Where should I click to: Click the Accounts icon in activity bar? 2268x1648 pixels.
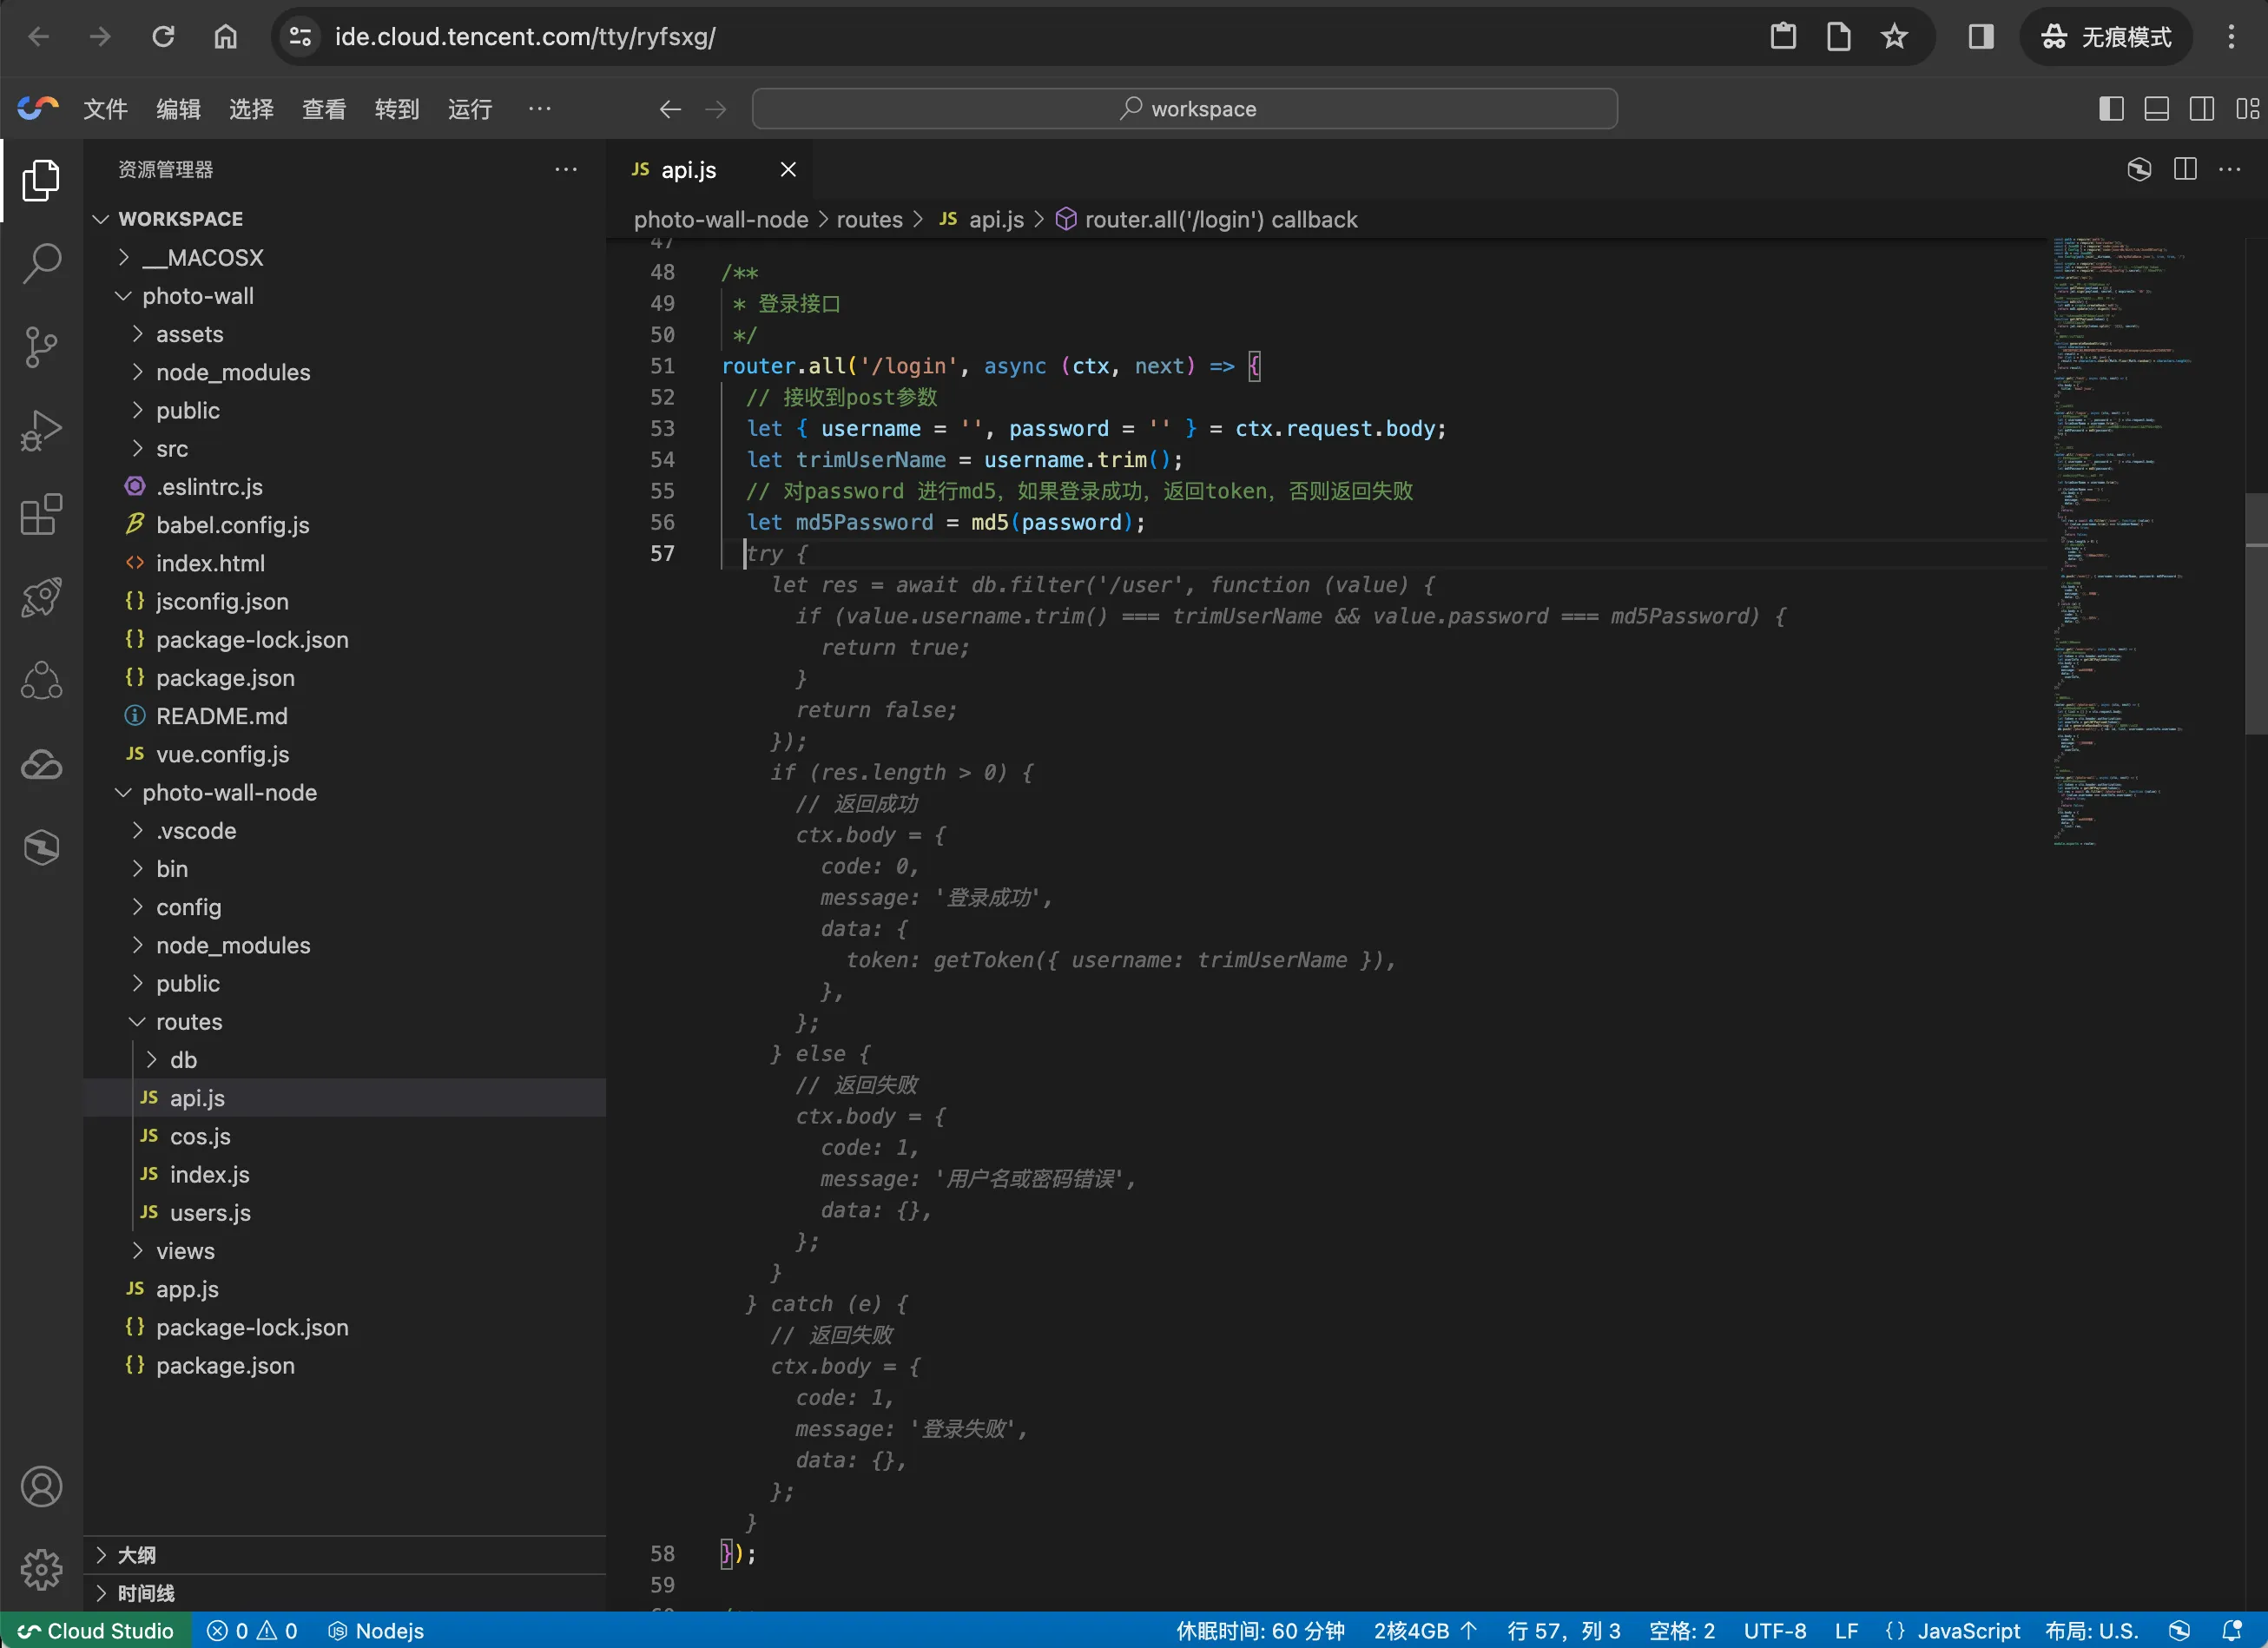tap(41, 1487)
